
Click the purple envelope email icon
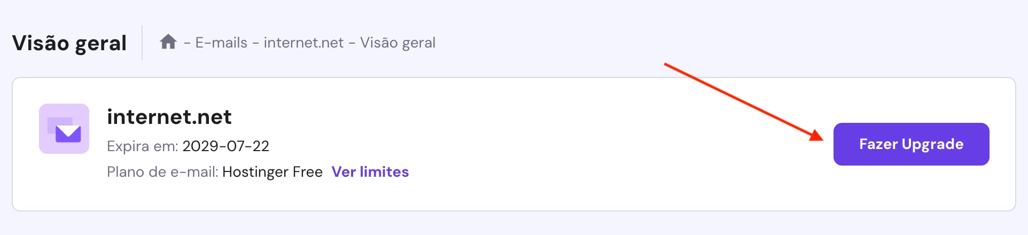coord(64,129)
